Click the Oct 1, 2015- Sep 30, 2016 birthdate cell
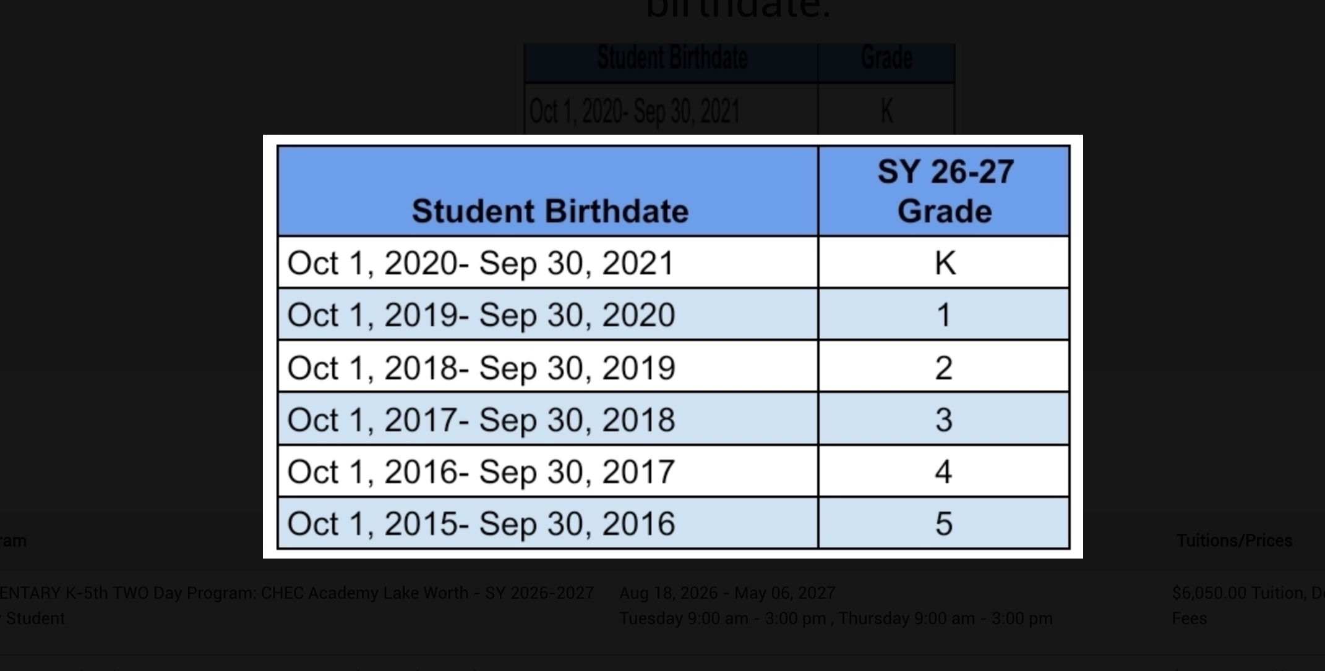Viewport: 1325px width, 671px height. (x=481, y=524)
